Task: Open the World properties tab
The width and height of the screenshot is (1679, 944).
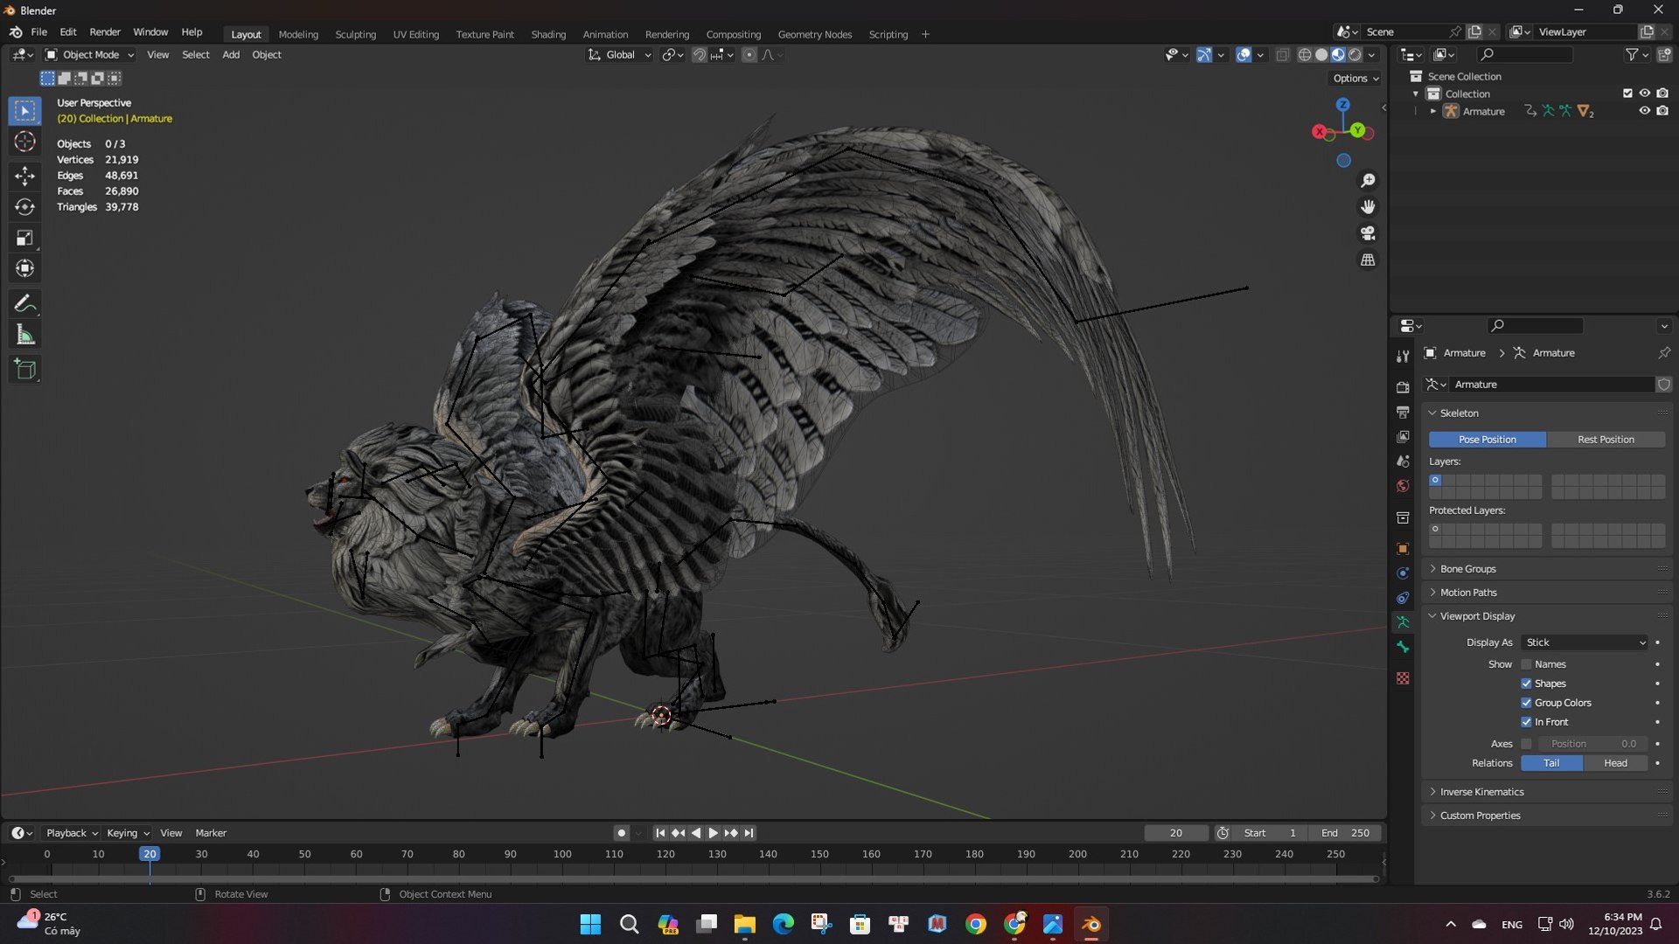Action: (x=1403, y=485)
